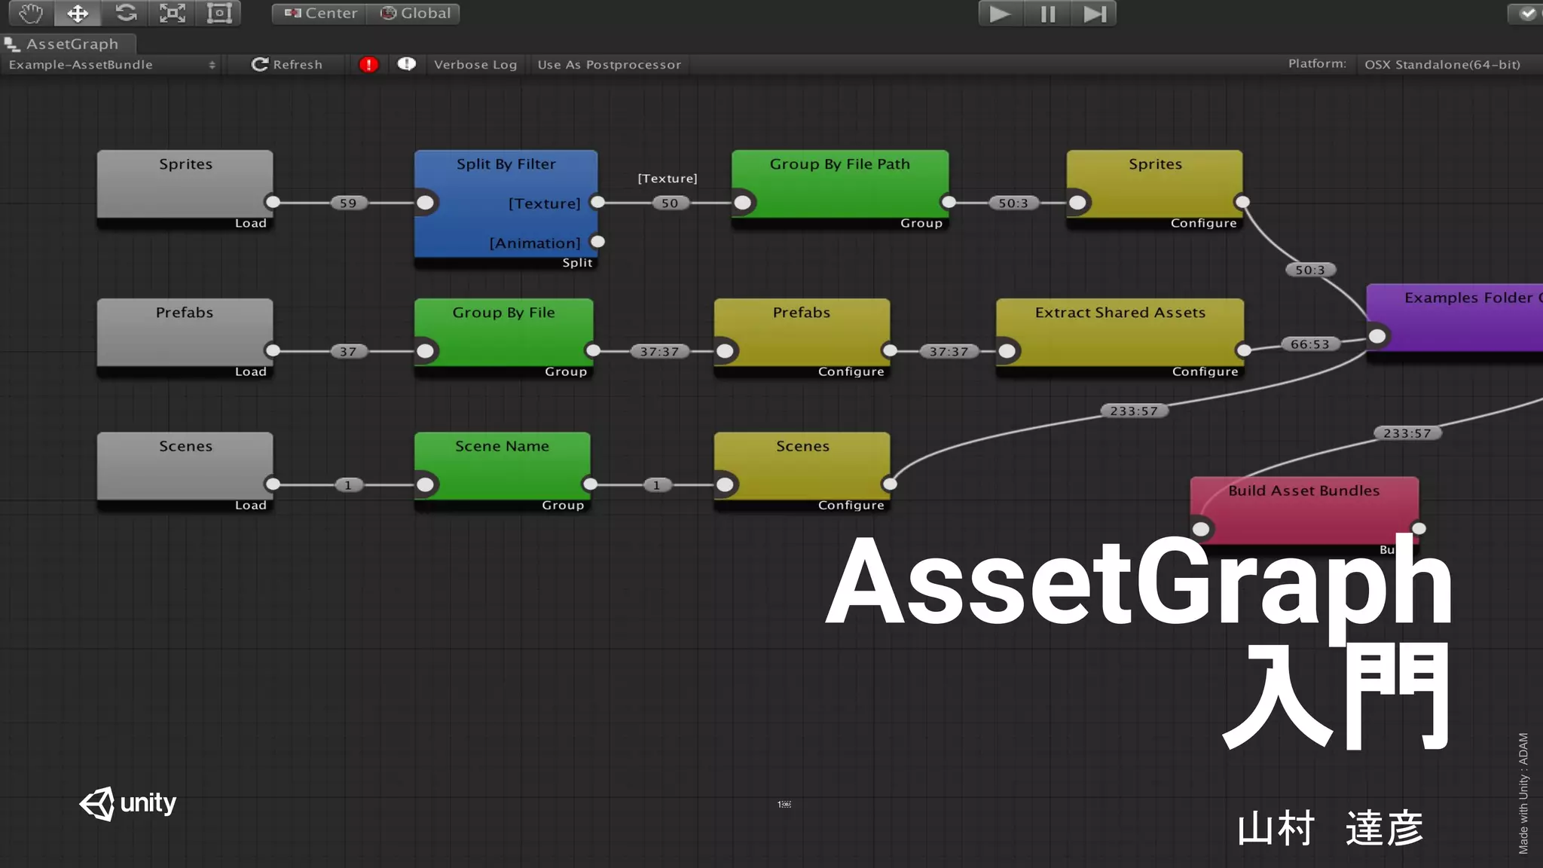This screenshot has width=1543, height=868.
Task: Click the white speech bubble warning icon
Action: pos(406,64)
